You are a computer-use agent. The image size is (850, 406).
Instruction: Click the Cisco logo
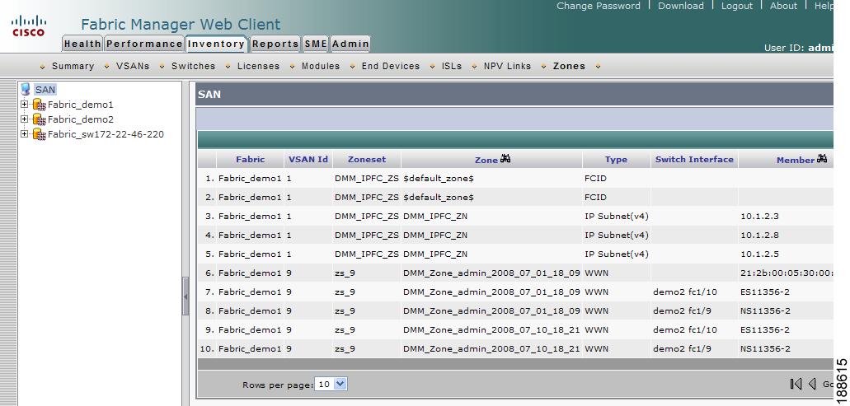click(29, 26)
